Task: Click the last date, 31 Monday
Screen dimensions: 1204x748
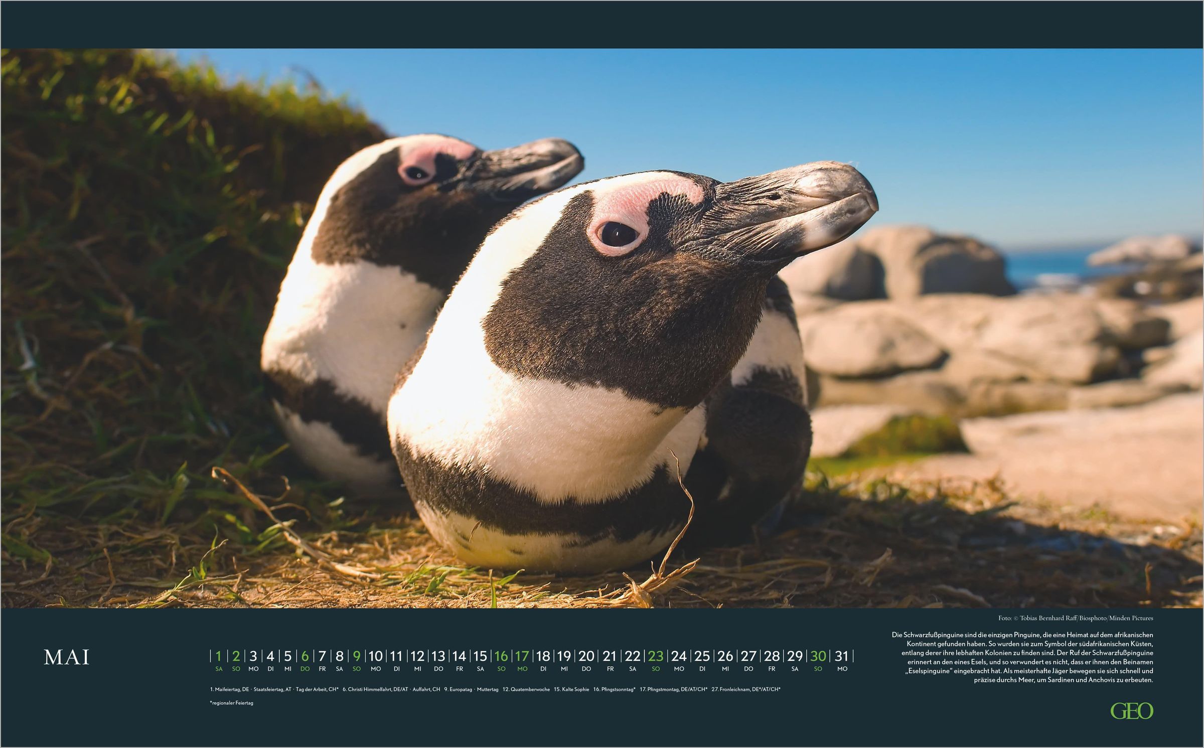Action: pos(842,656)
